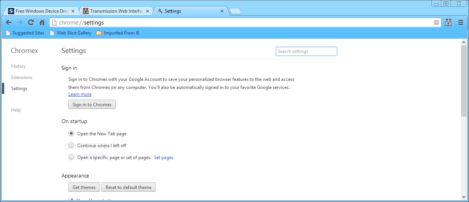The image size is (469, 202).
Task: Click the extension icon beside the menu
Action: click(x=448, y=23)
